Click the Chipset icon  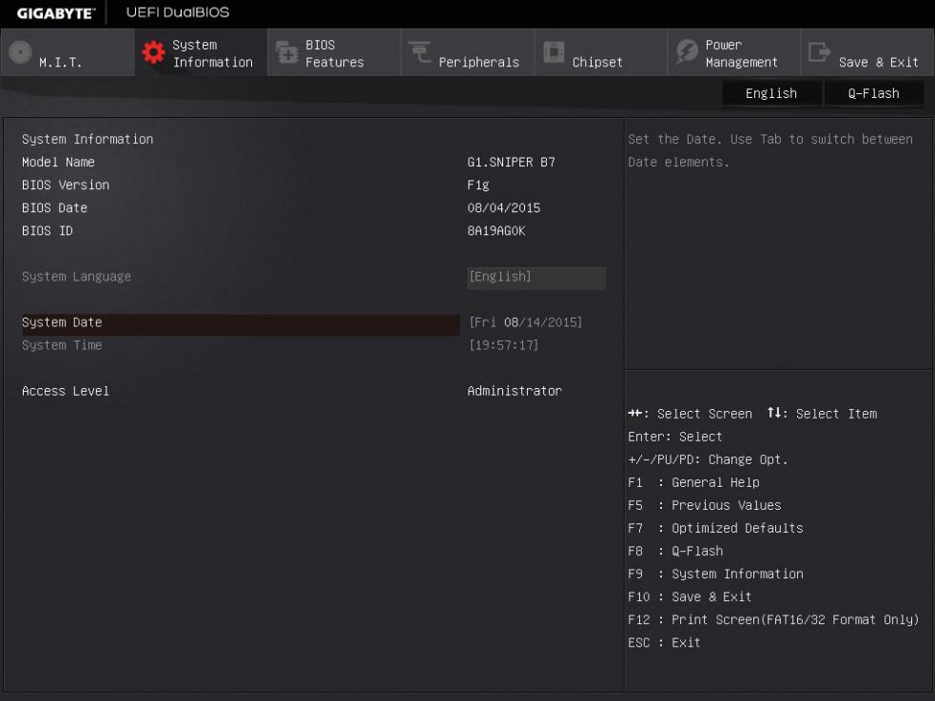[x=554, y=52]
